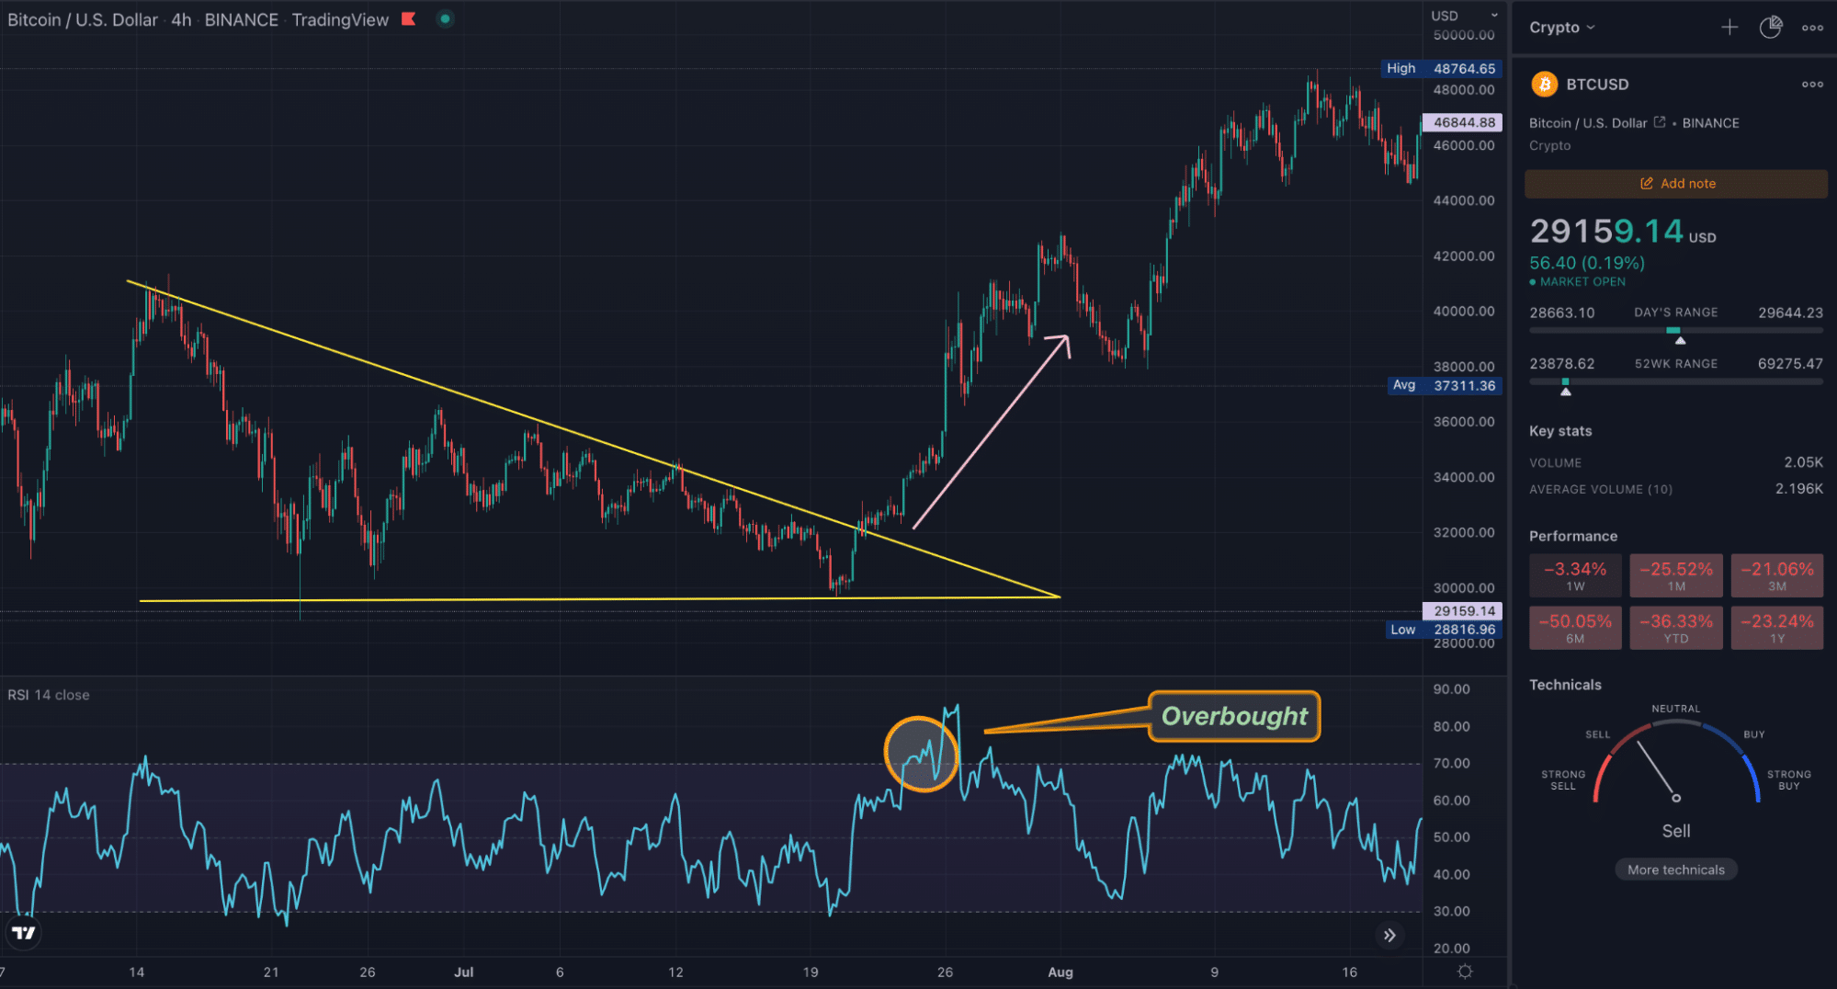Click the YTD performance tile showing -36.33%
Screen dimensions: 1837x989
[1676, 628]
